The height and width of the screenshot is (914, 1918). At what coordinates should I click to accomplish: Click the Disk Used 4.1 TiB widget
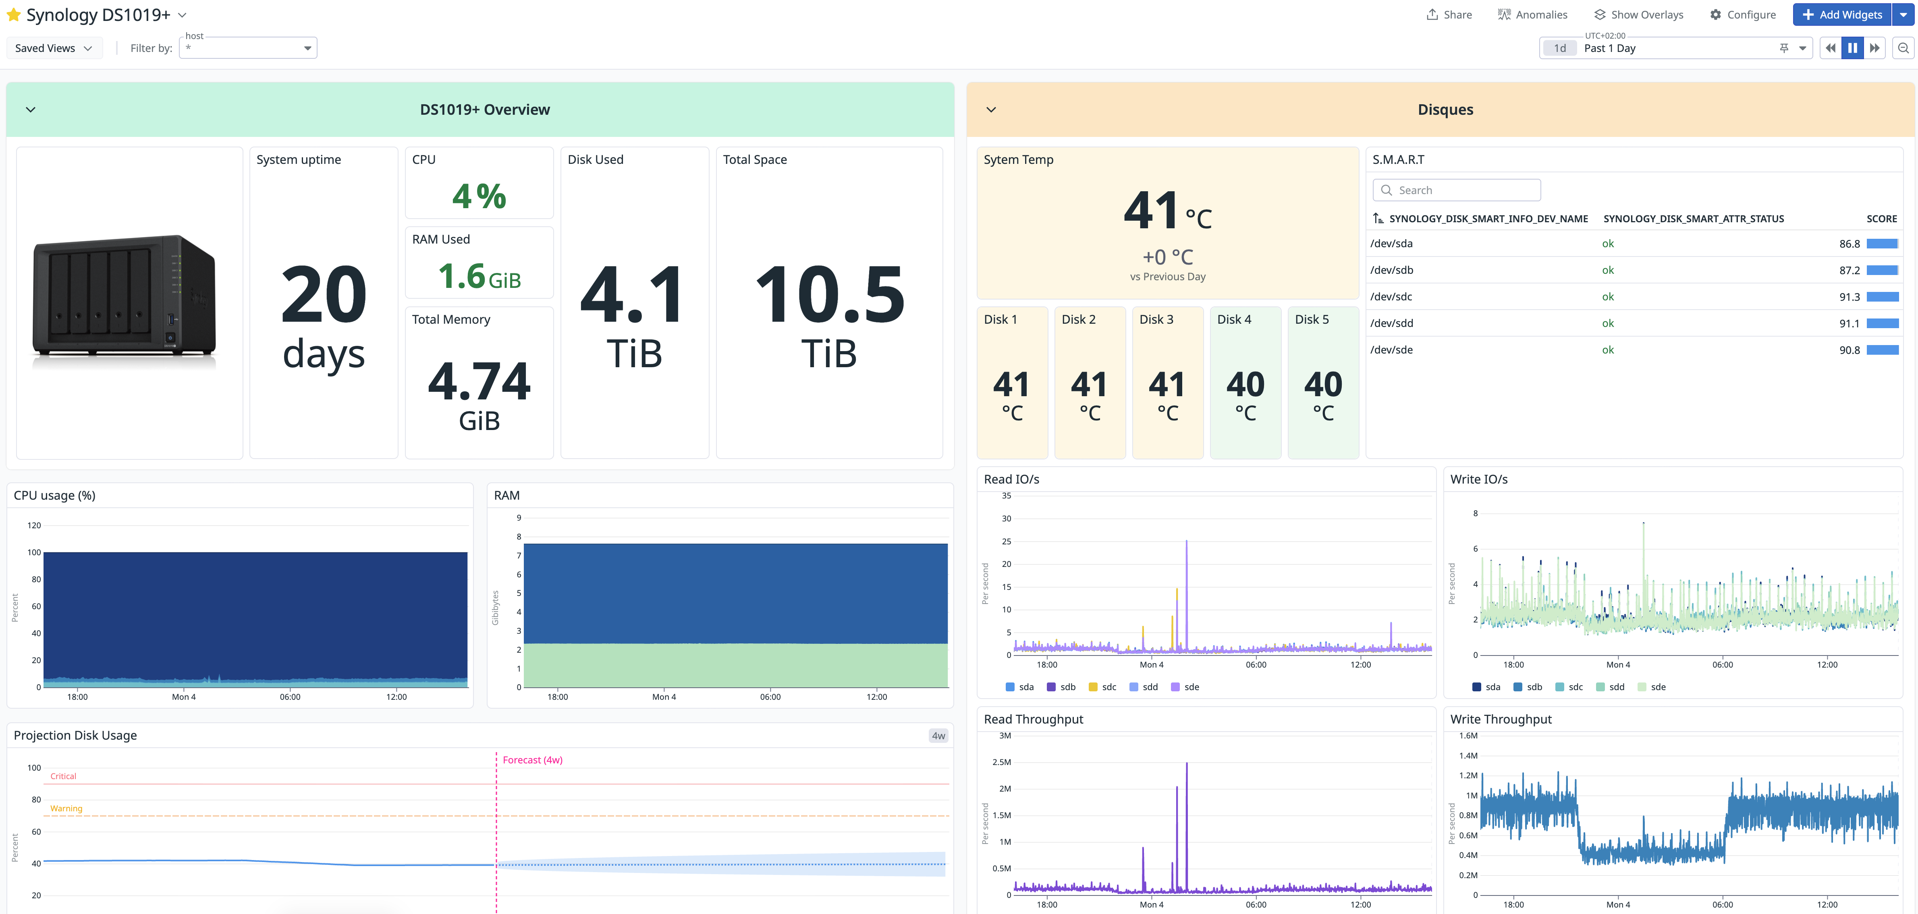coord(634,303)
